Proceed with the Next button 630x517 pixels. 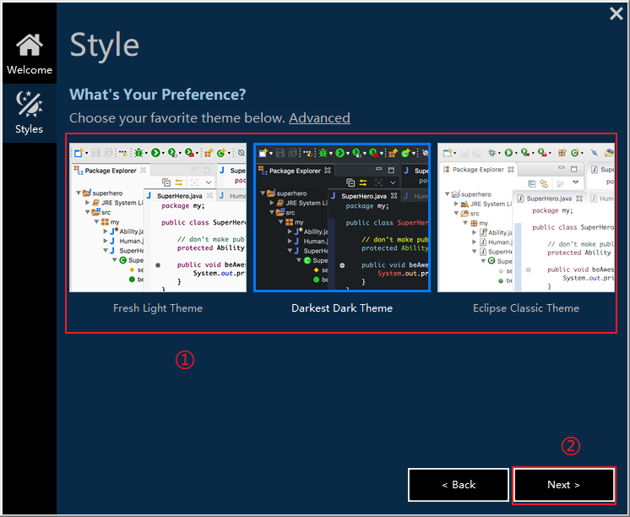tap(563, 485)
